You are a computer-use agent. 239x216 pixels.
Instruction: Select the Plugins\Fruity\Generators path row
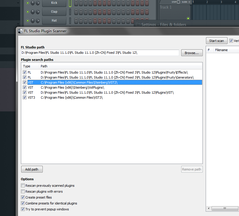click(x=115, y=77)
